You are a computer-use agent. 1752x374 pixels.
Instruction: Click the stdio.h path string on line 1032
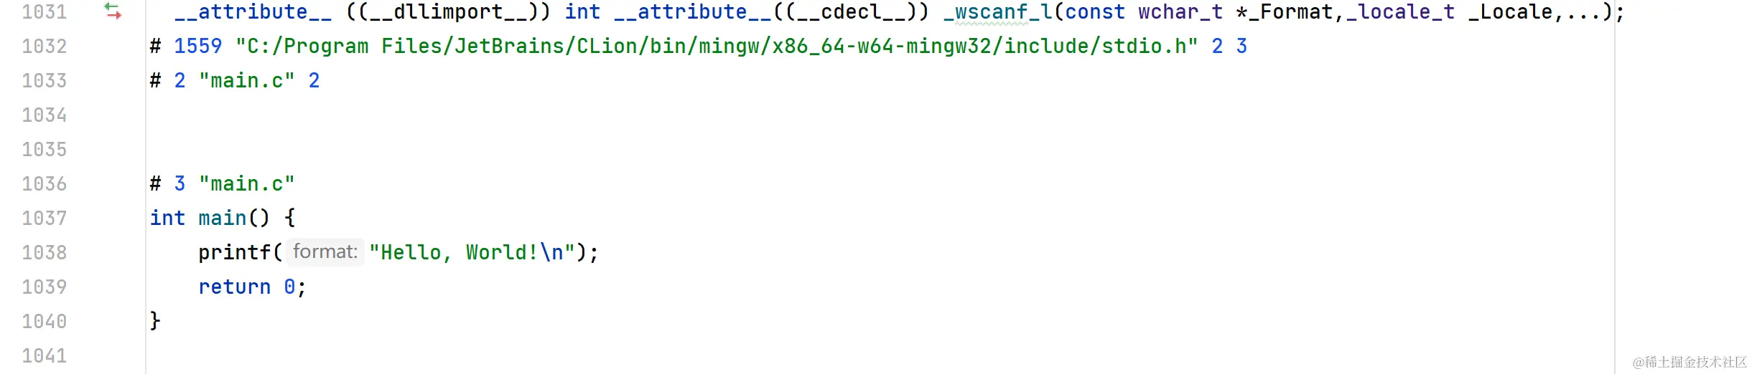[x=717, y=47]
